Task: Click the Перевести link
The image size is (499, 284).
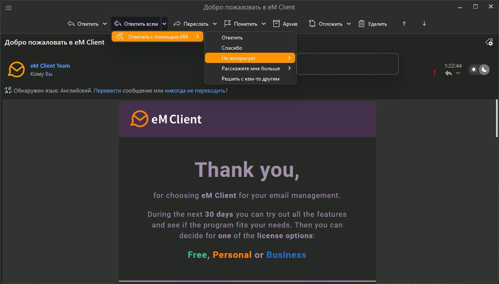Action: coord(107,90)
